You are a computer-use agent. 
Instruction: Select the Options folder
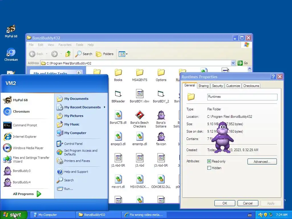[x=161, y=75]
